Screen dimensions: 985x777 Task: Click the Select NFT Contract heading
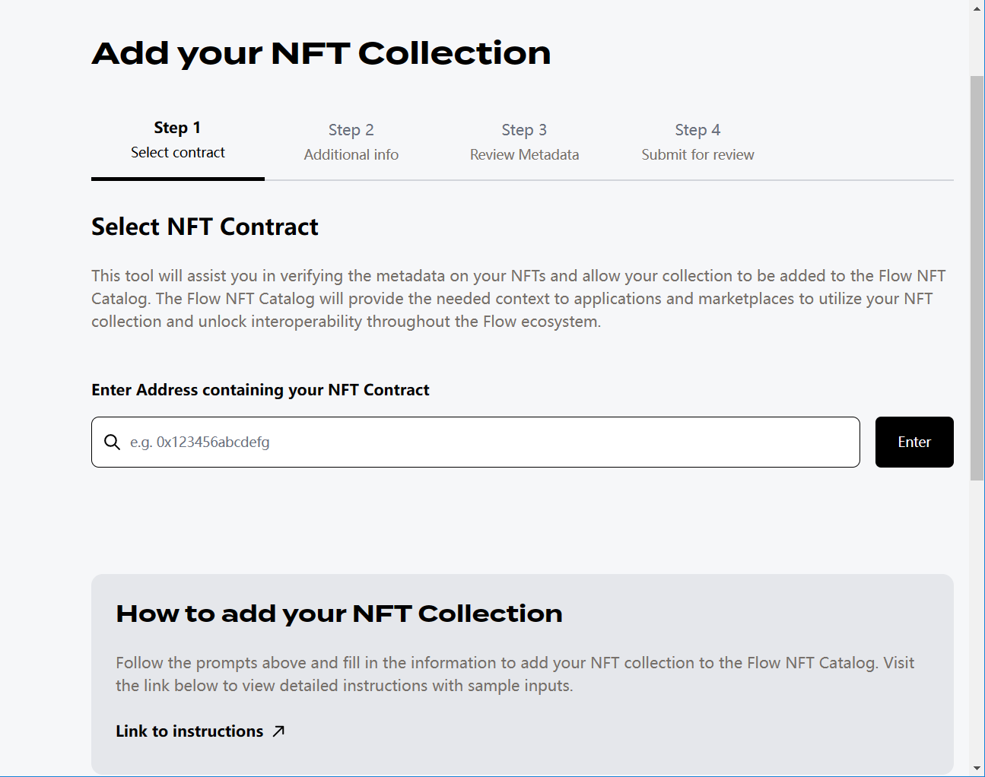tap(205, 227)
